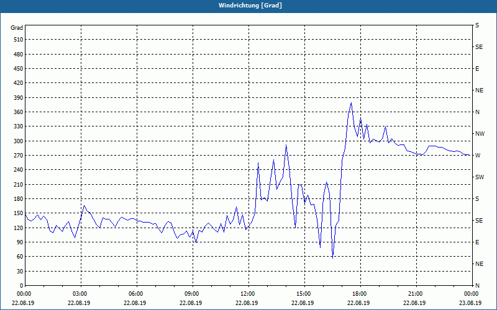This screenshot has height=310, width=497.
Task: Click the 'W' compass label
Action: click(x=478, y=156)
